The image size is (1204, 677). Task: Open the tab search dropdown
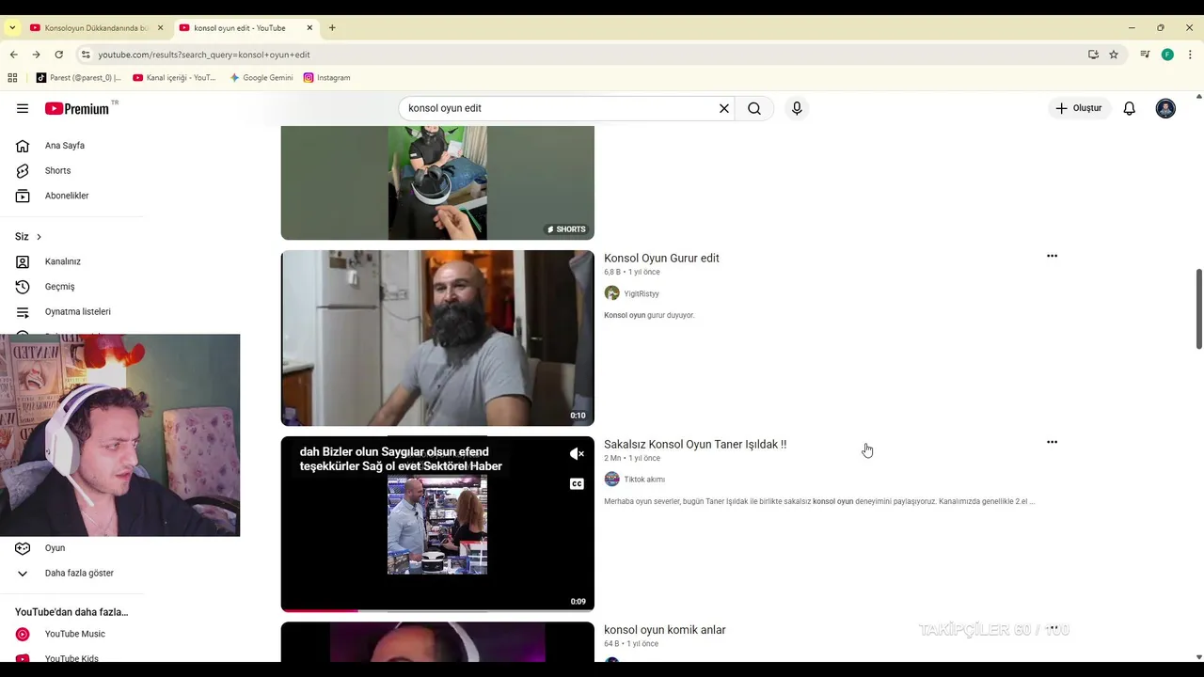coord(12,28)
